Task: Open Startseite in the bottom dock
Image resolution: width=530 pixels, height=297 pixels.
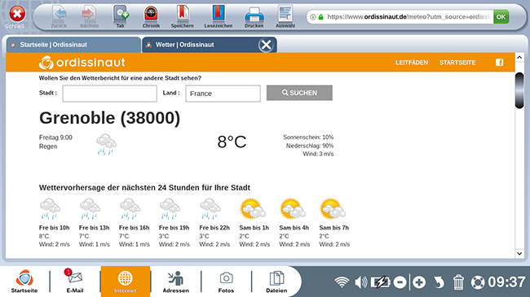Action: point(24,282)
